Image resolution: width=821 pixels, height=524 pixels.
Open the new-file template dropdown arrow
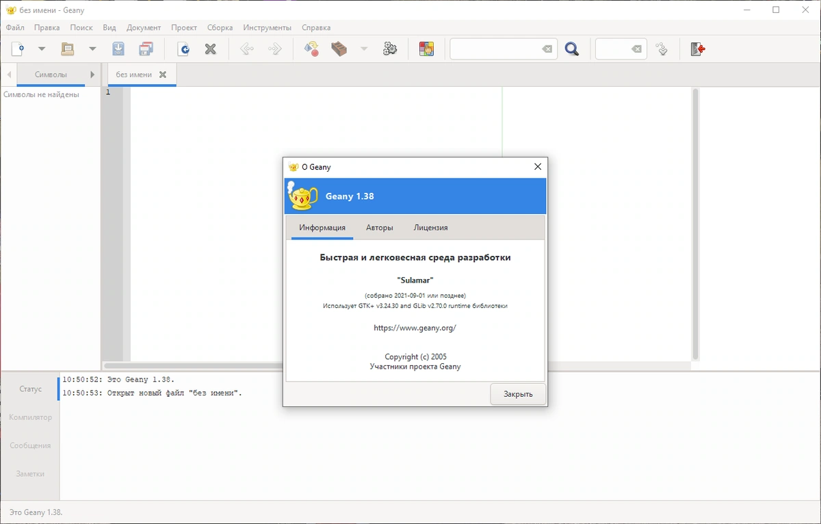point(42,49)
